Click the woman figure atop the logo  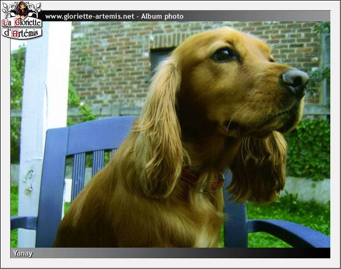click(x=21, y=9)
